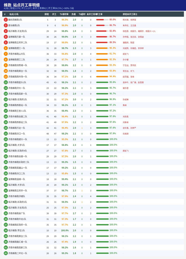
Task: Click the green rank 18 badge
Action: 6,116
